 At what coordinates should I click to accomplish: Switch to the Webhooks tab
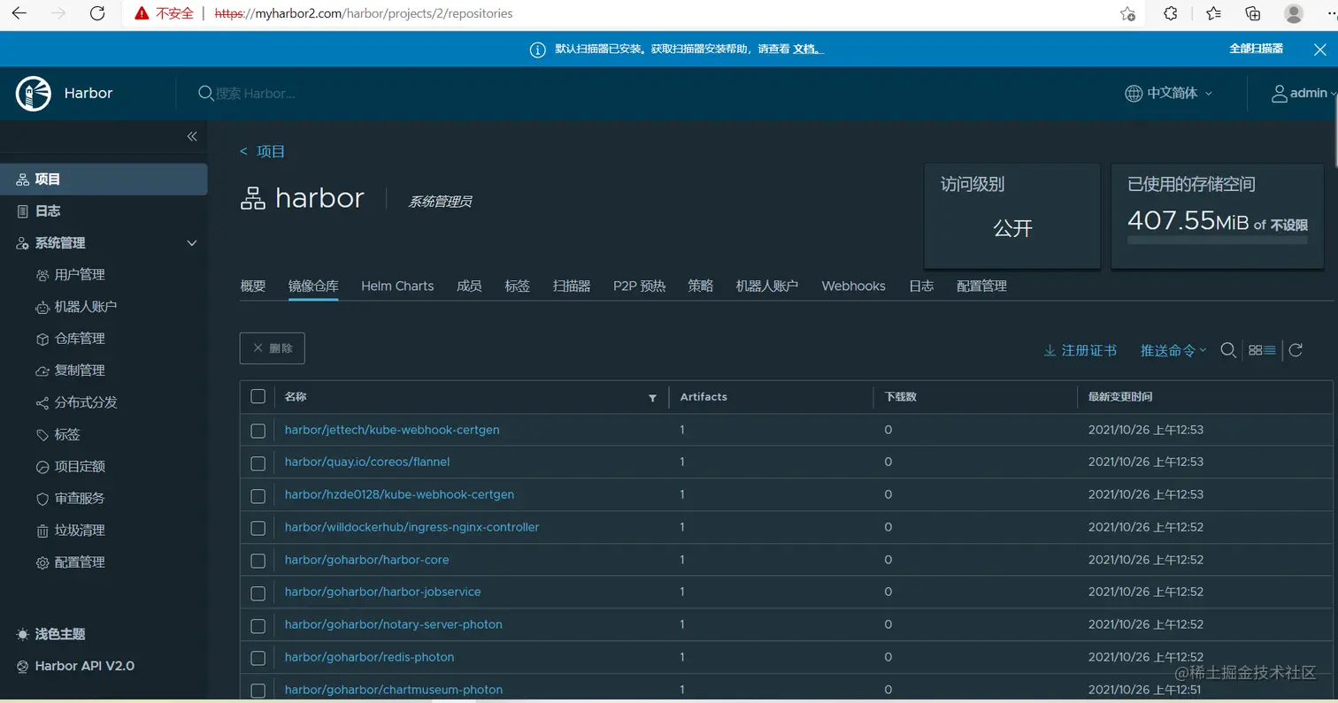[x=853, y=286]
